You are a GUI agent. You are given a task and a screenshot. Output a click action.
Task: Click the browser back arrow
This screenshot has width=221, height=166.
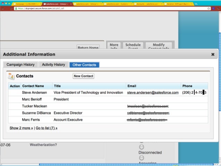click(x=3, y=9)
